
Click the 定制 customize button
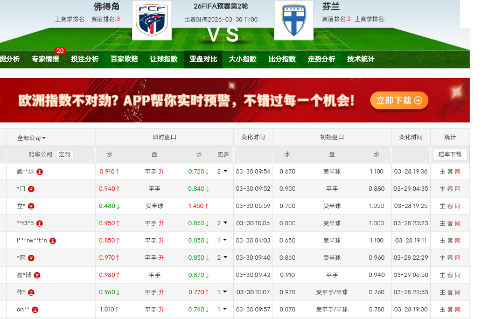tap(65, 155)
